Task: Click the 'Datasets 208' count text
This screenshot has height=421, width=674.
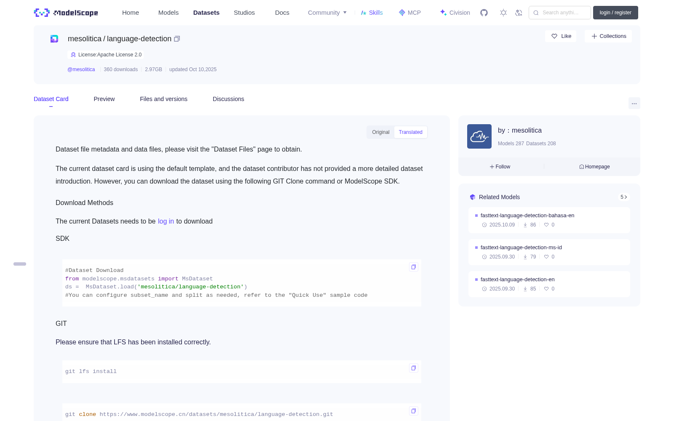Action: 541,144
